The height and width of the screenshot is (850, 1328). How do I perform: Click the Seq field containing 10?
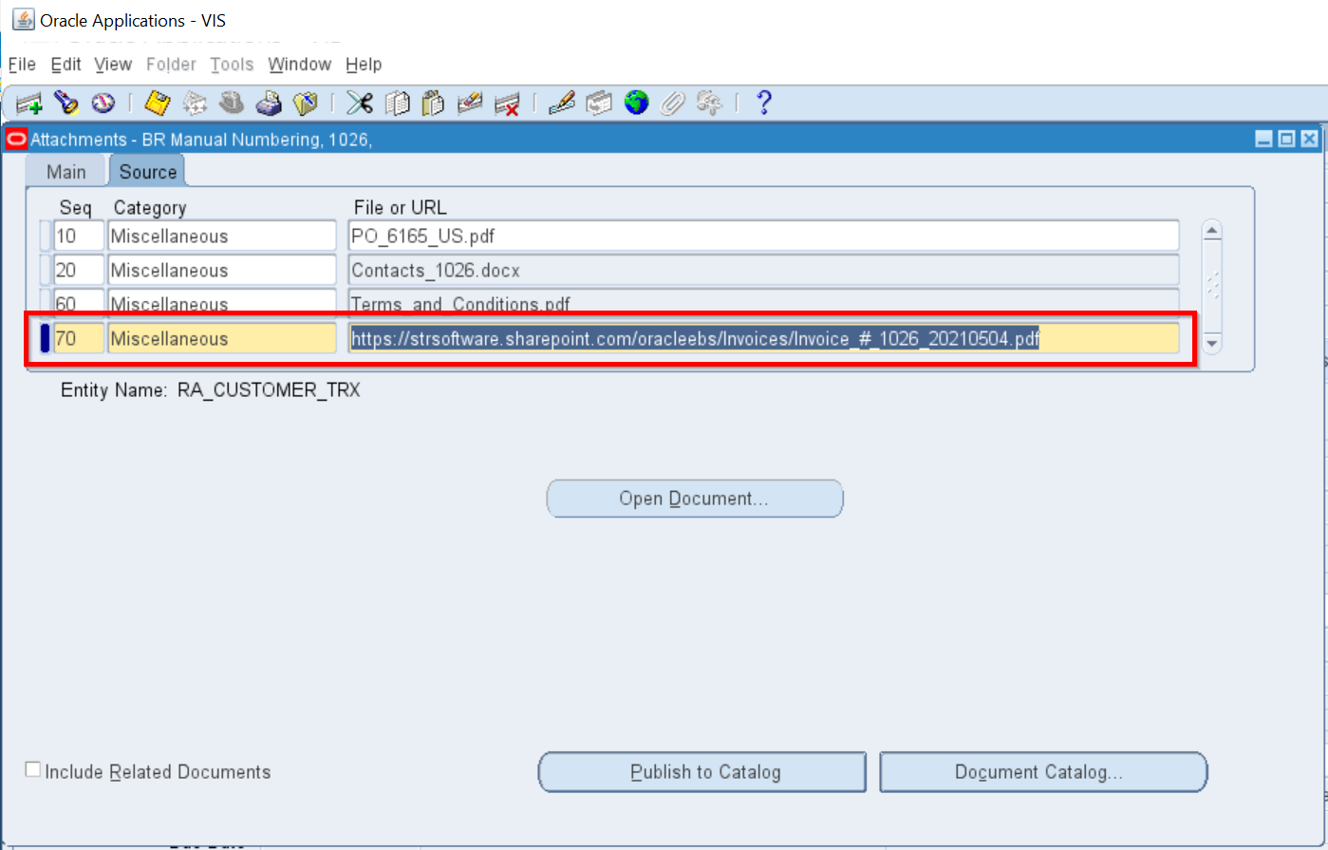coord(79,236)
